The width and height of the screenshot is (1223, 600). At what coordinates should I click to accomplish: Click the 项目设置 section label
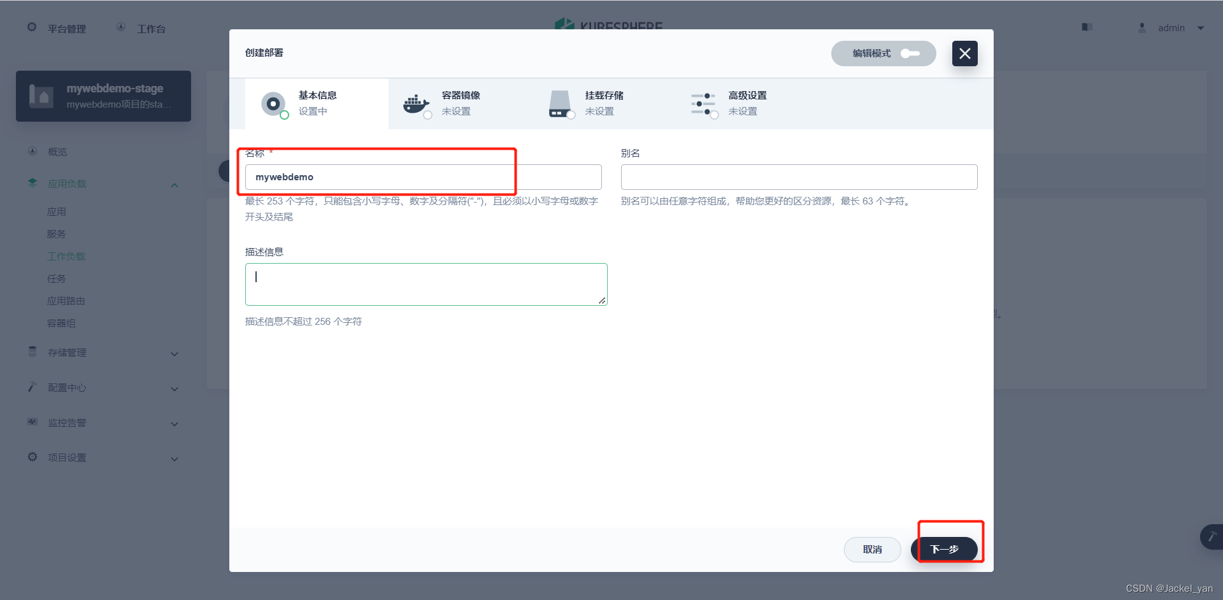(x=67, y=458)
